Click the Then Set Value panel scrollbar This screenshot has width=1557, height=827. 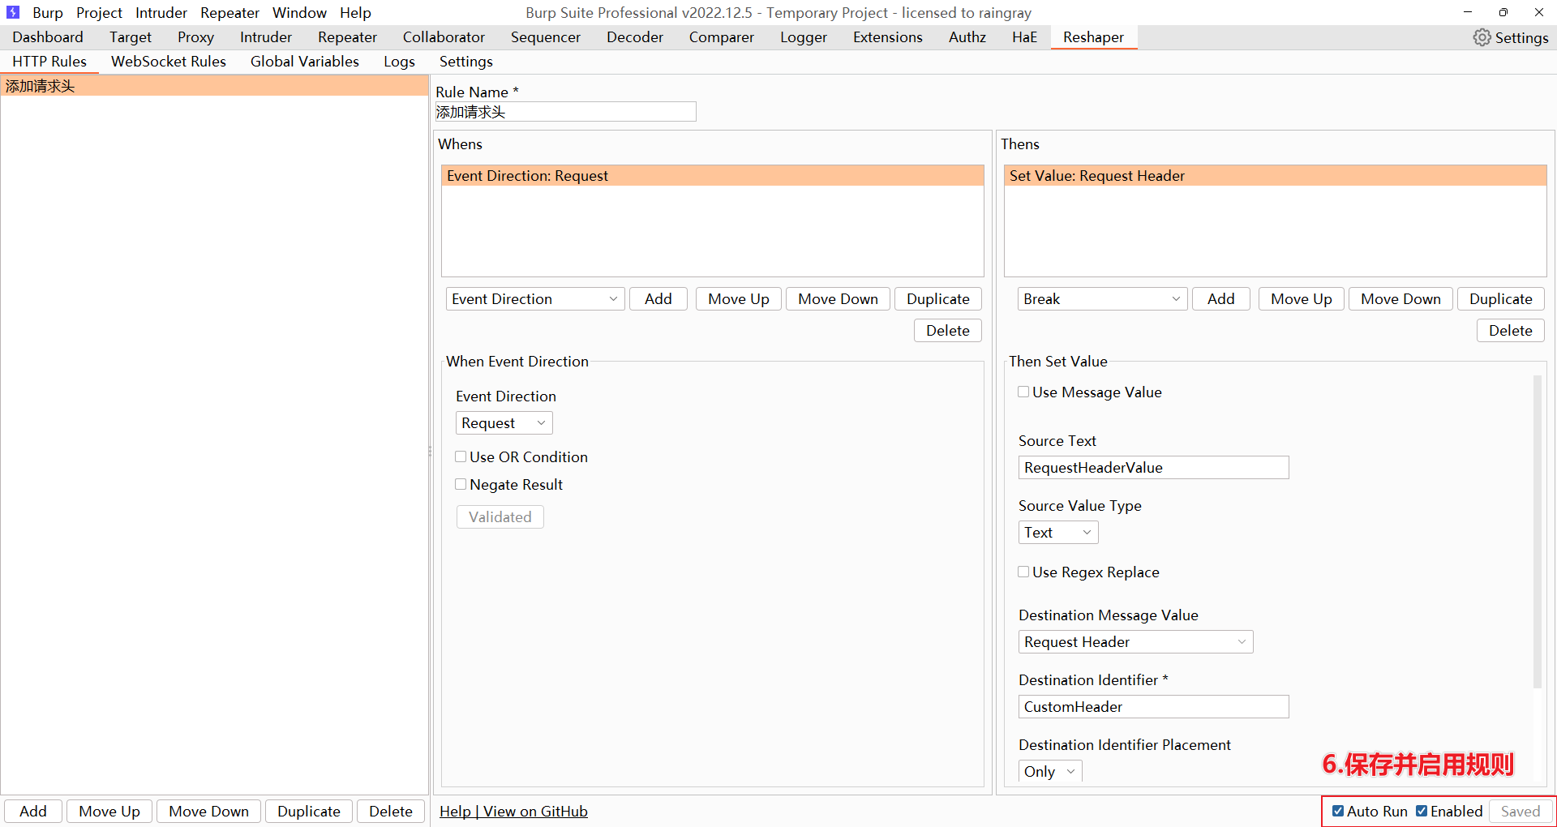[1537, 531]
